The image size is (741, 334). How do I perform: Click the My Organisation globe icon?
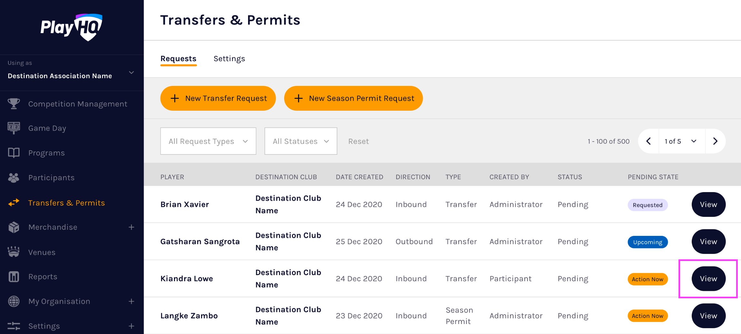(13, 302)
